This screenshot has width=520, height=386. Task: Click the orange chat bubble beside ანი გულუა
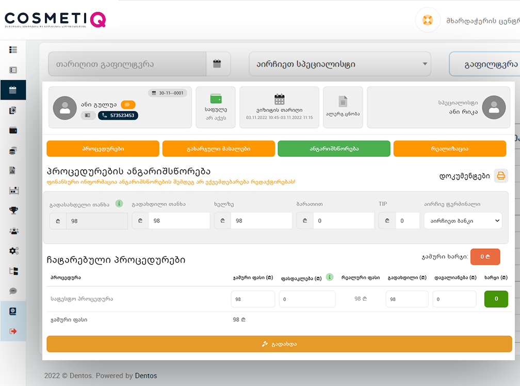point(128,105)
